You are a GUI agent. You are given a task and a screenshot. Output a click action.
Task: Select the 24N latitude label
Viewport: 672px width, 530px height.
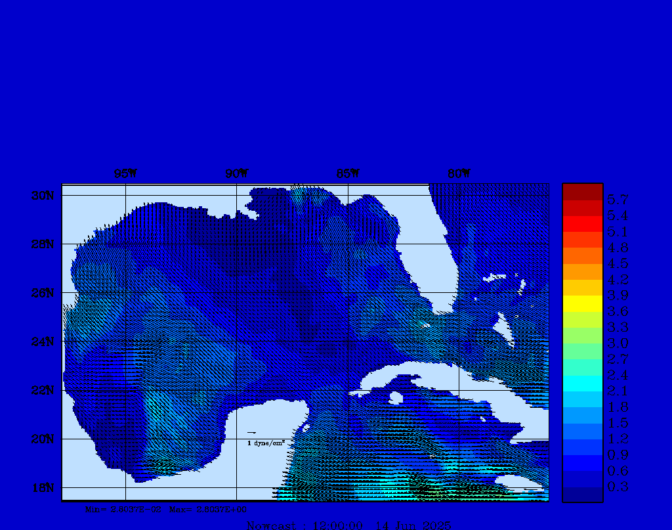pyautogui.click(x=43, y=342)
